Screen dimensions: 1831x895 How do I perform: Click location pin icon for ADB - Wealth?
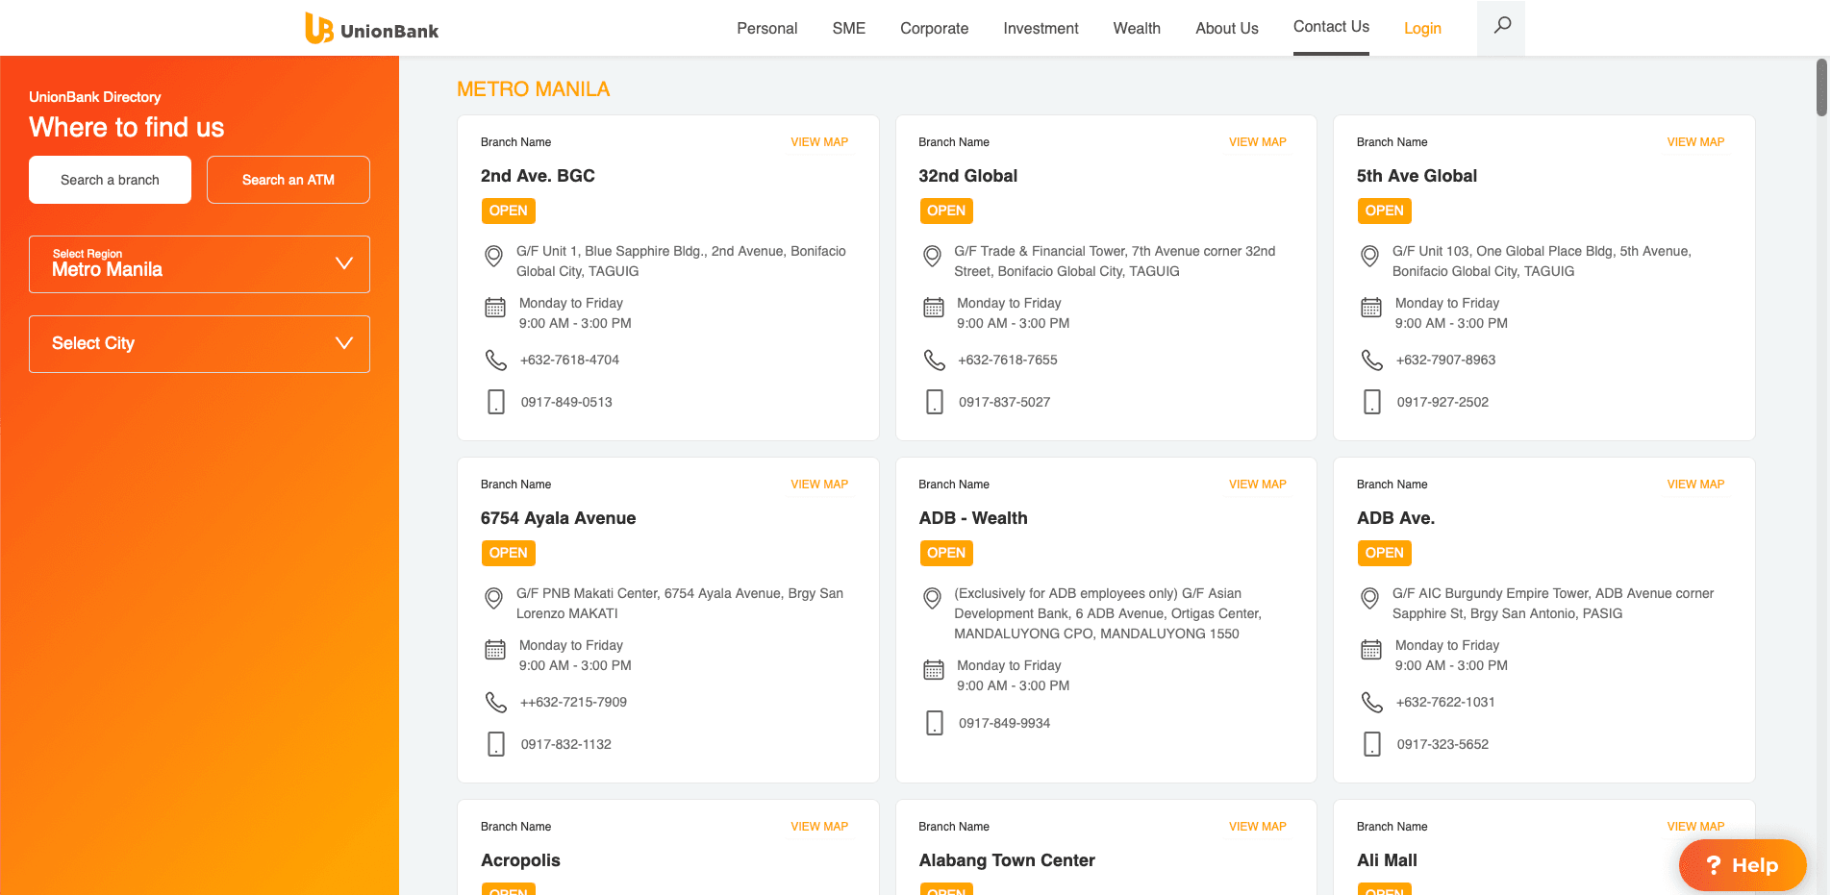click(x=932, y=599)
